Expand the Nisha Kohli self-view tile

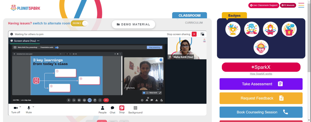(x=160, y=93)
